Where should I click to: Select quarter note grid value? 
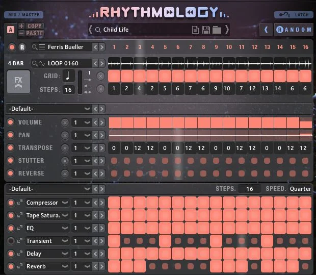(x=68, y=76)
